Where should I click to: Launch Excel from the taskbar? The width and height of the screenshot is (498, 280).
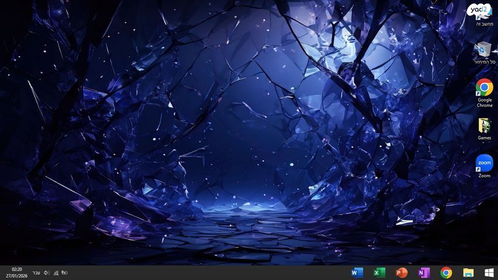pos(379,272)
